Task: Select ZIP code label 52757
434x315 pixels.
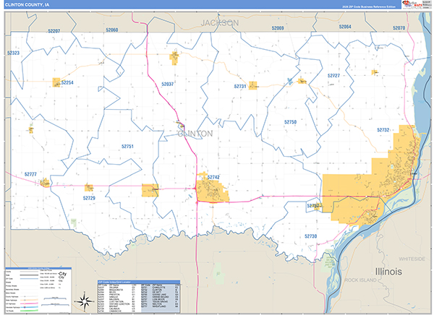Action: coord(313,206)
